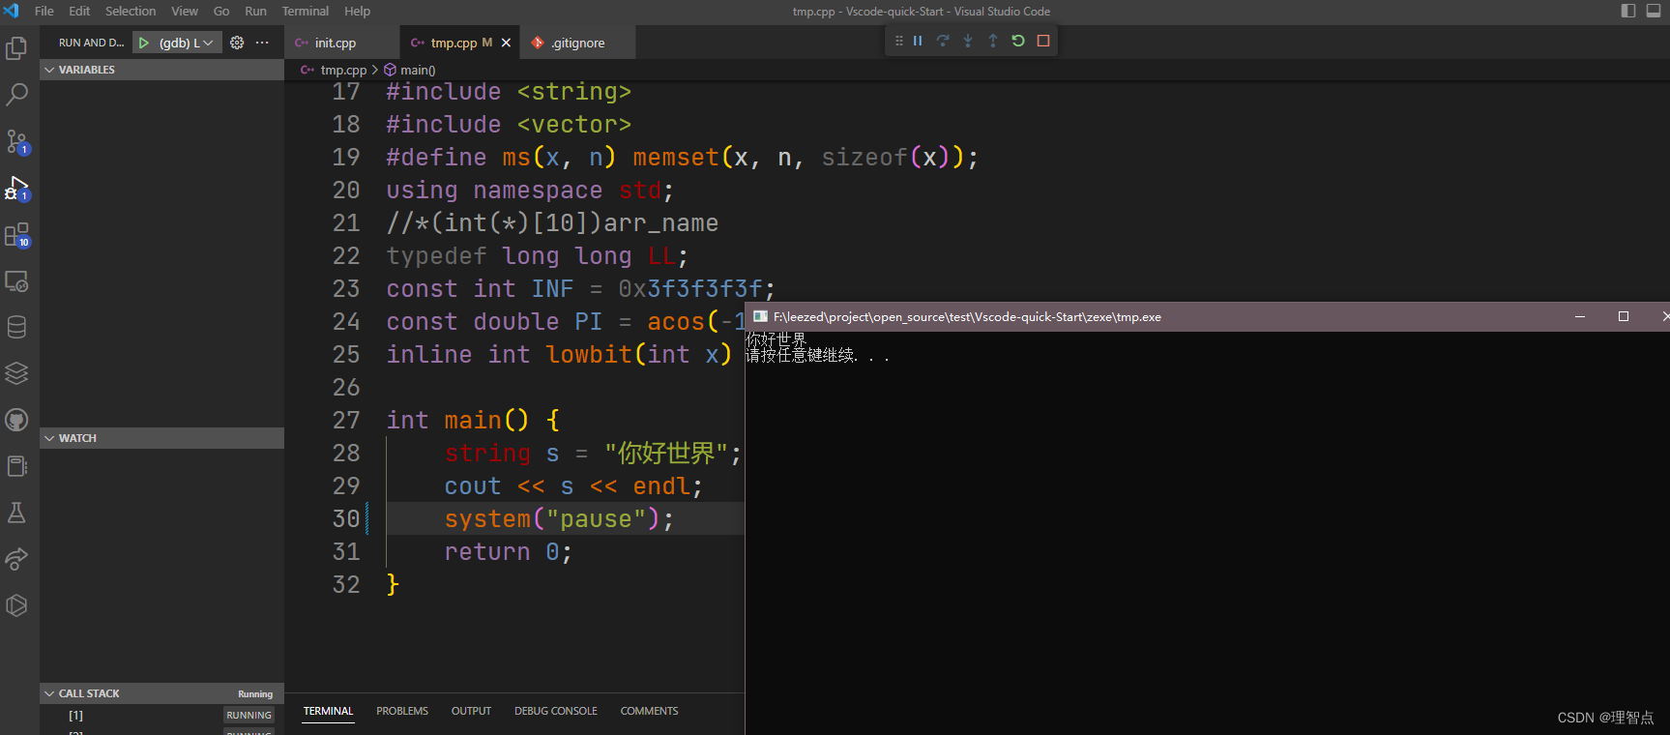Open the Run and Debug view
1670x735 pixels.
16,188
